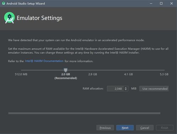Image resolution: width=177 pixels, height=134 pixels.
Task: Set slider to 2.9 GB mark
Action: 93,70
